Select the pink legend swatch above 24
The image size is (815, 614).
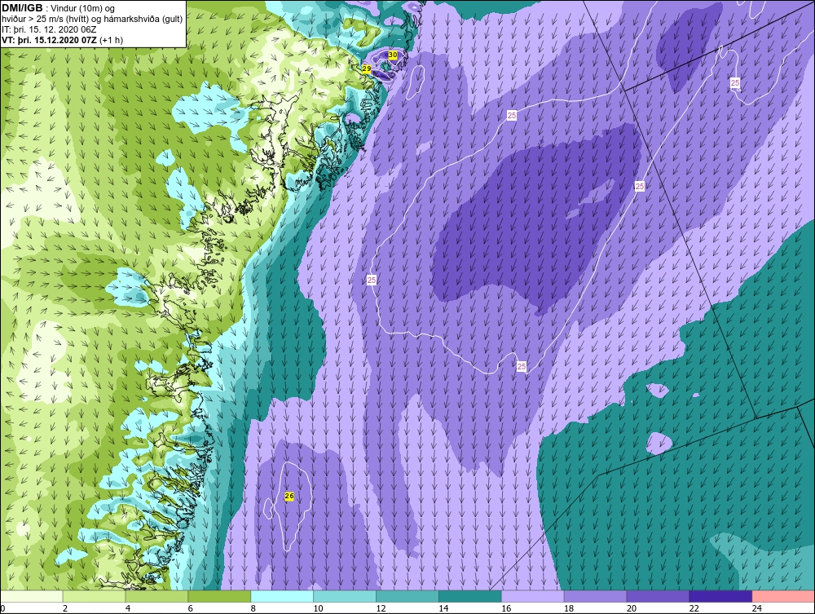click(783, 596)
